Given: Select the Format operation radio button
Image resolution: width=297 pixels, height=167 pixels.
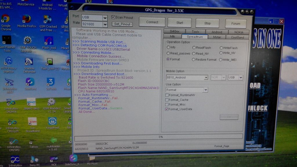Looking at the screenshot, I should 168,59.
